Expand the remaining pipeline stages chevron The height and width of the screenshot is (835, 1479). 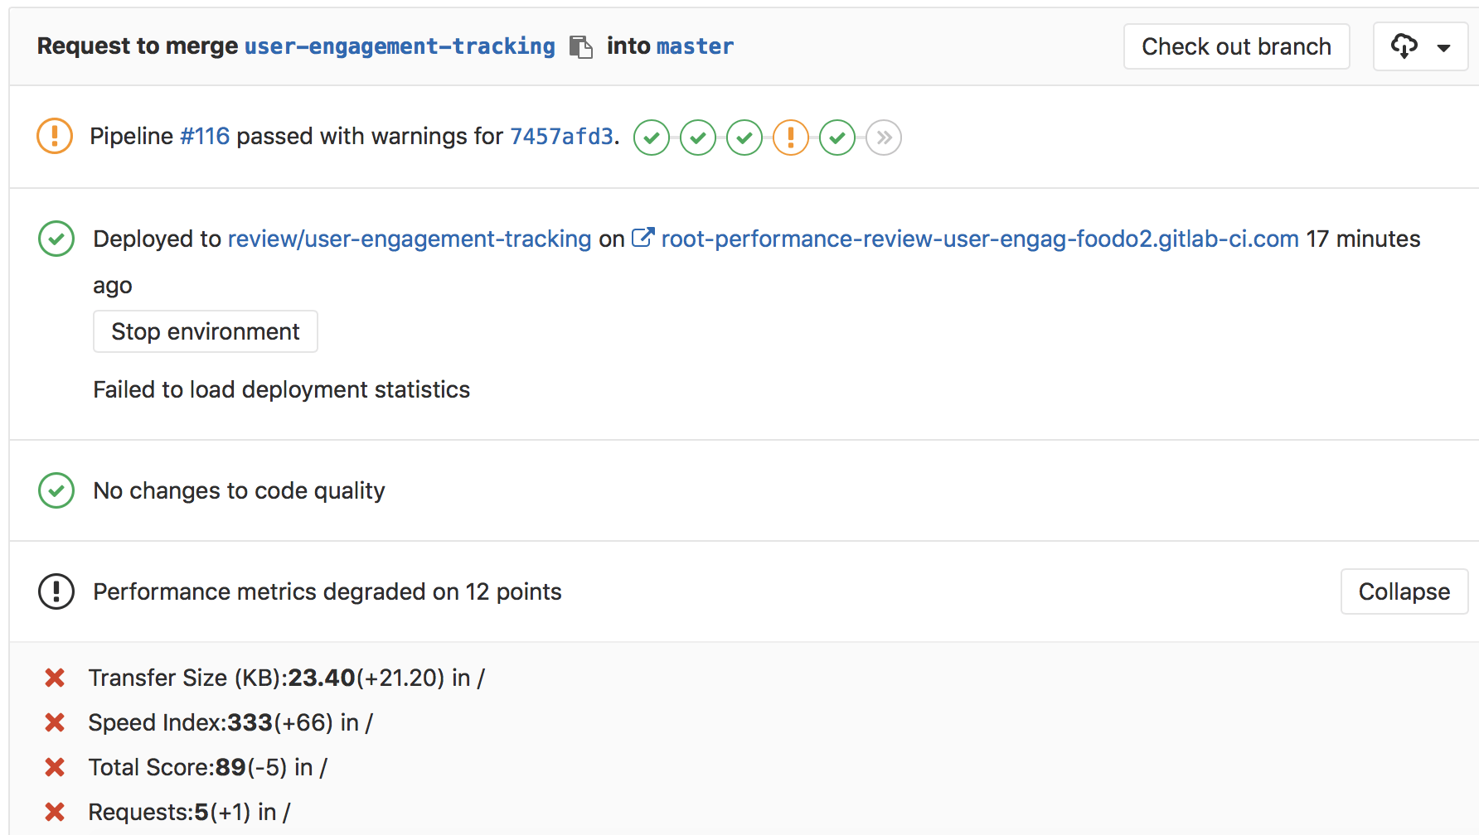pos(884,137)
